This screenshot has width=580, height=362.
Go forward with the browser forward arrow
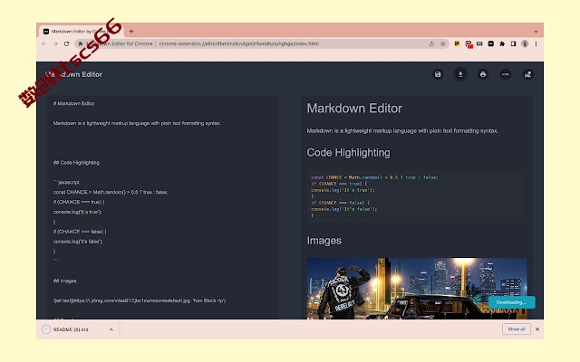point(55,43)
